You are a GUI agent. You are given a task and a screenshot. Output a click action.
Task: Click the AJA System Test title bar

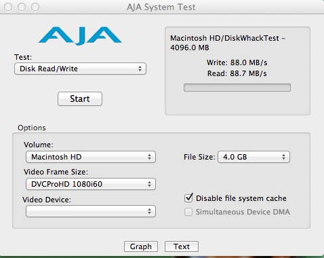(x=161, y=7)
